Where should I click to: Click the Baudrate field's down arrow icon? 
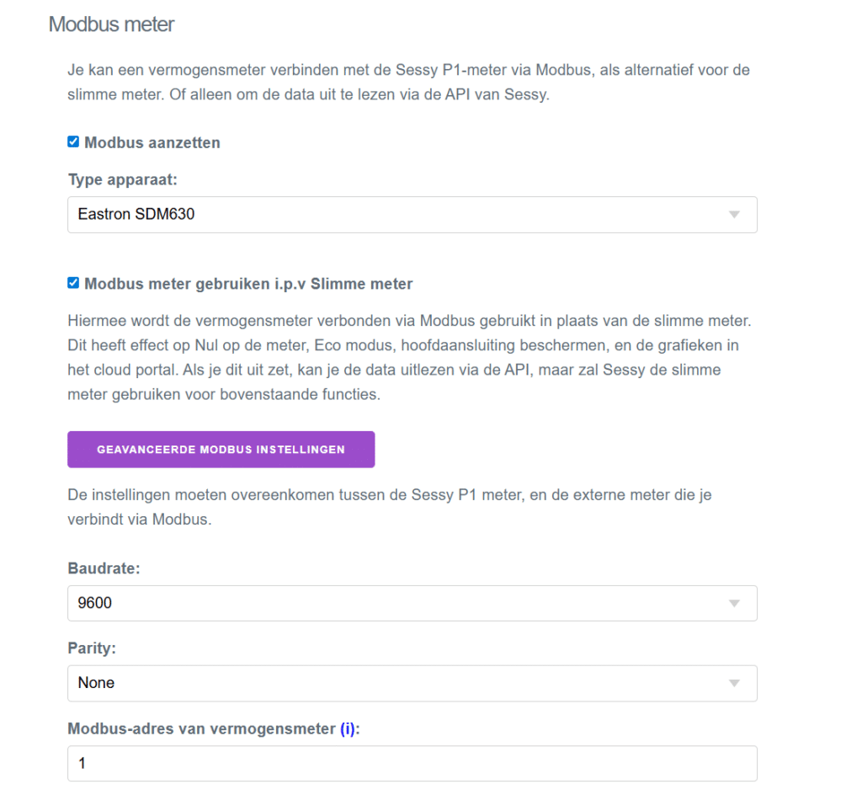734,603
